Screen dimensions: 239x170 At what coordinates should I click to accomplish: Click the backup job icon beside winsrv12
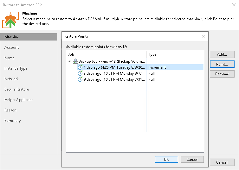pos(75,61)
